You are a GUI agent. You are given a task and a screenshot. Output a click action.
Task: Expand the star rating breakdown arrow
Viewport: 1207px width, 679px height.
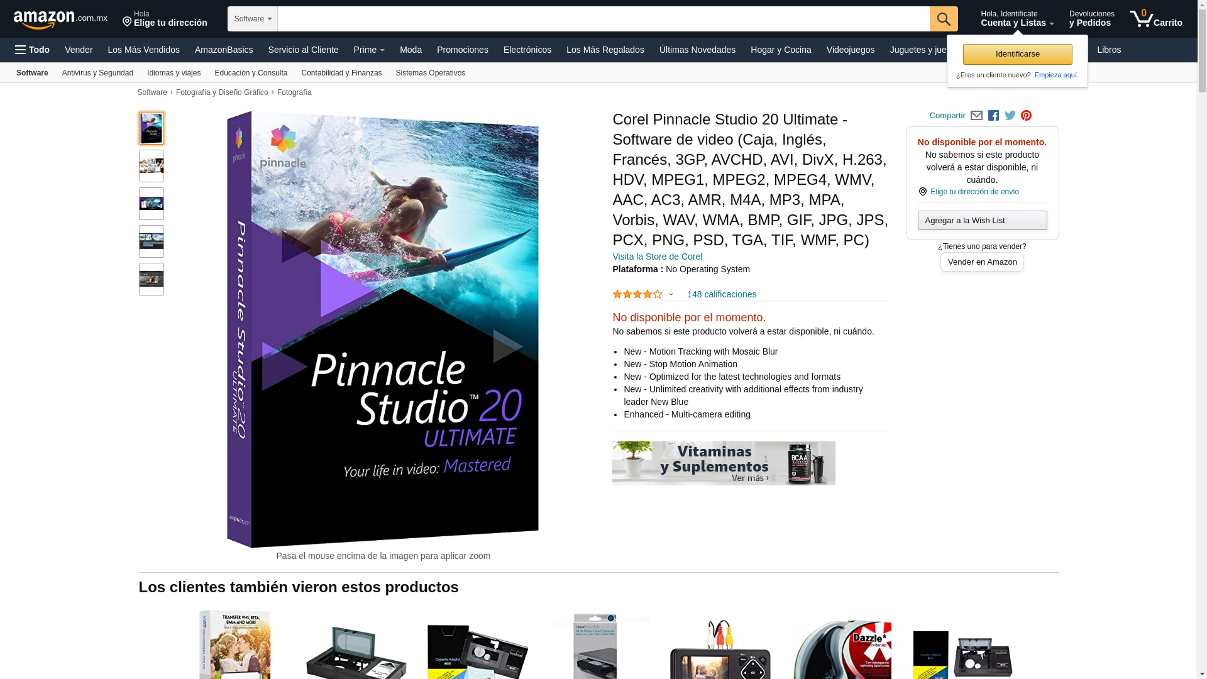tap(671, 294)
